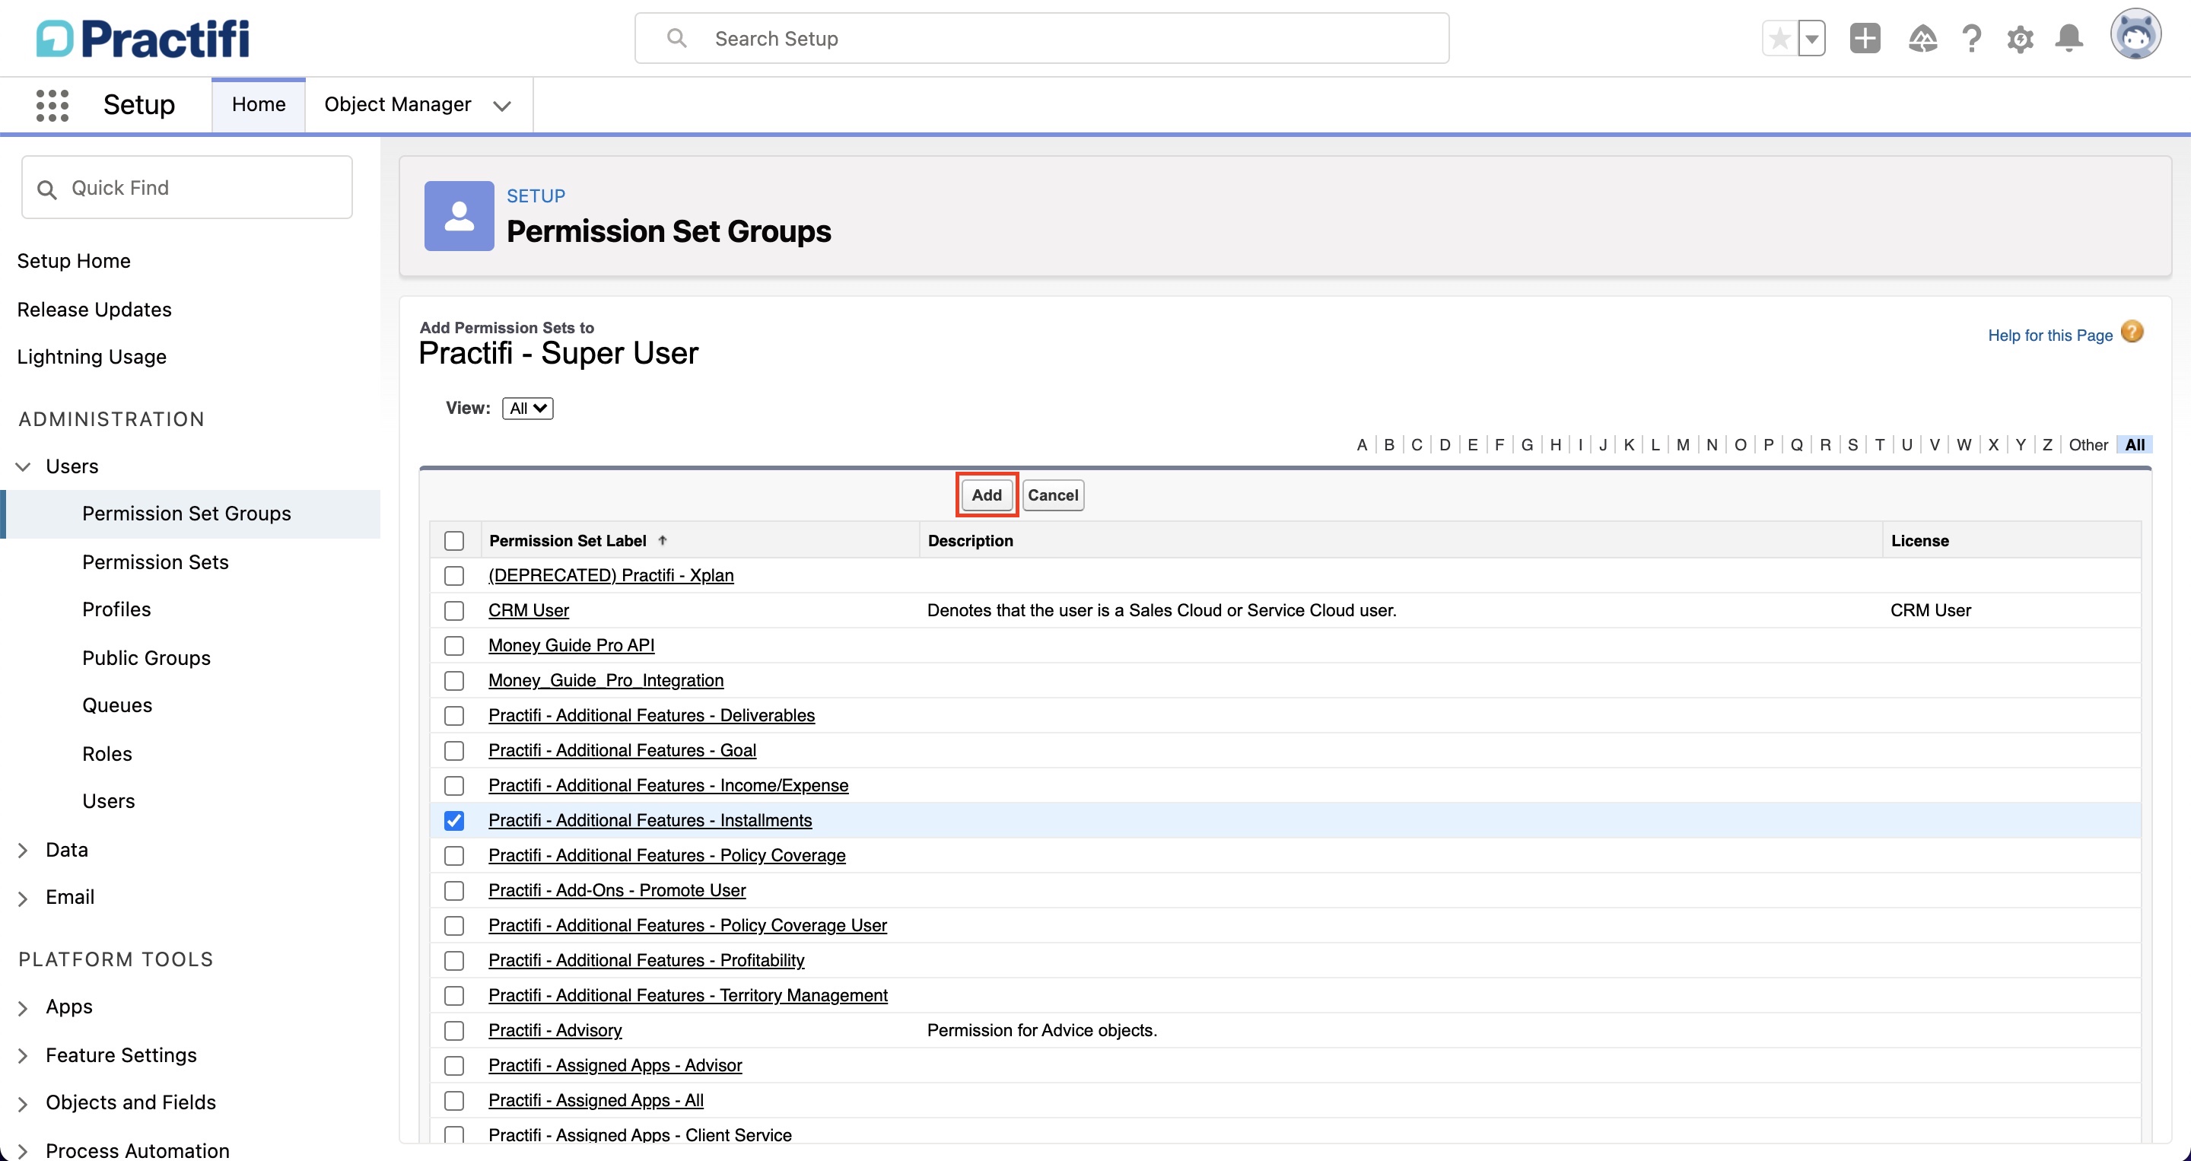
Task: Click the Search Setup magnifier icon
Action: click(x=676, y=38)
